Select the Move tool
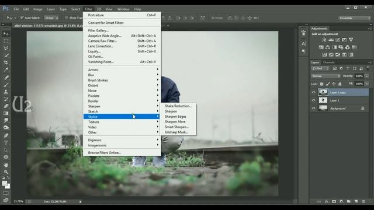Screen dimensions: 374x210 pyautogui.click(x=6, y=34)
